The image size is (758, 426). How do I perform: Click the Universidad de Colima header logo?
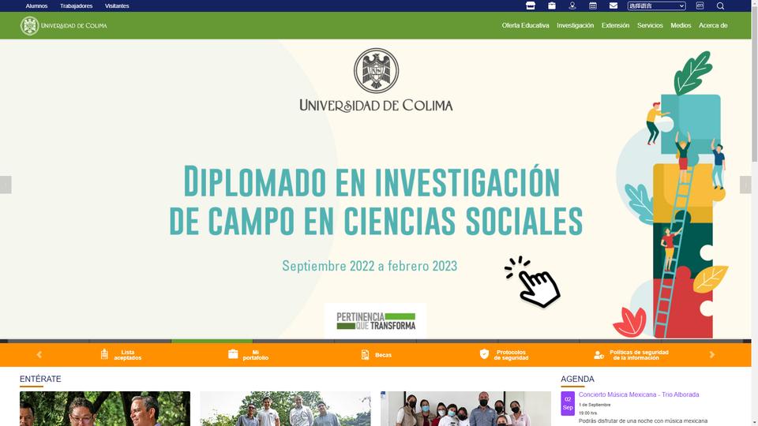click(63, 25)
